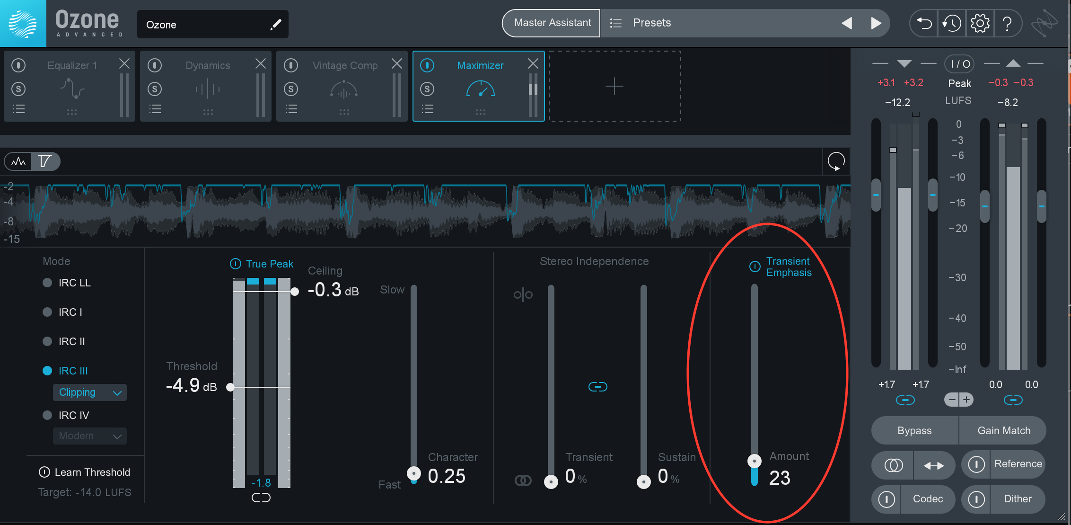
Task: Toggle power of Vintage Comp module
Action: (x=291, y=65)
